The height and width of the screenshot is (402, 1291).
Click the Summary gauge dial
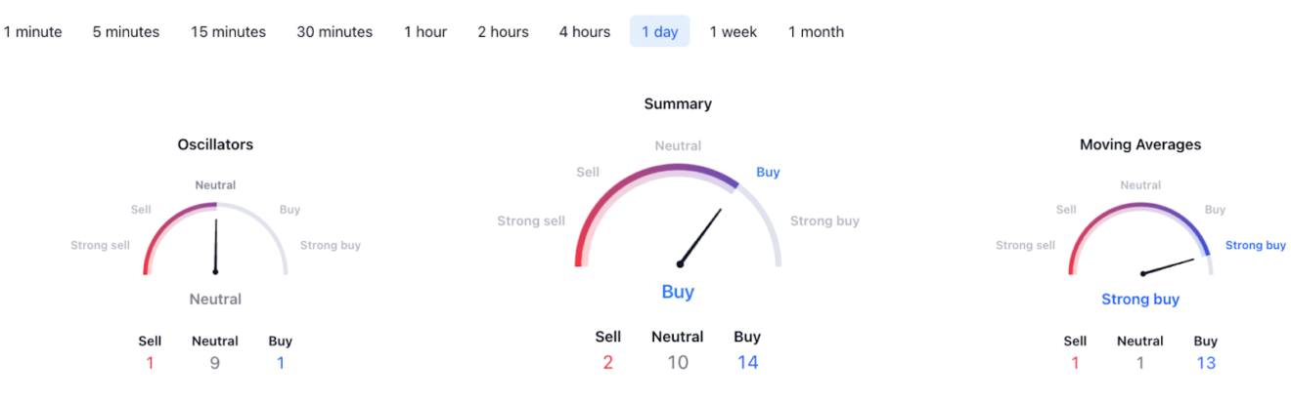tap(678, 216)
